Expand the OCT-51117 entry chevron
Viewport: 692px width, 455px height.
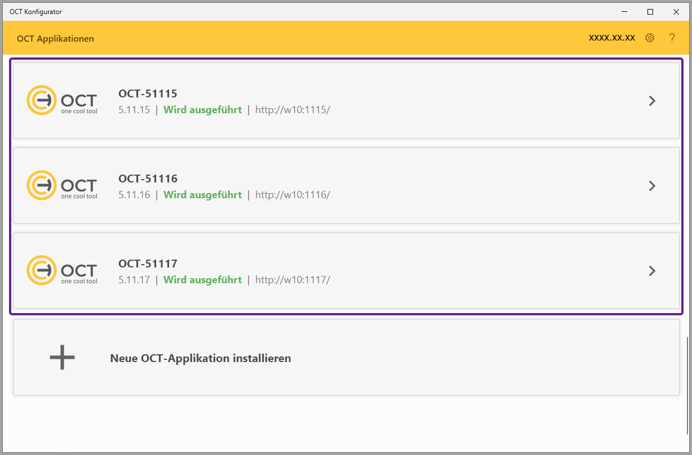point(652,271)
